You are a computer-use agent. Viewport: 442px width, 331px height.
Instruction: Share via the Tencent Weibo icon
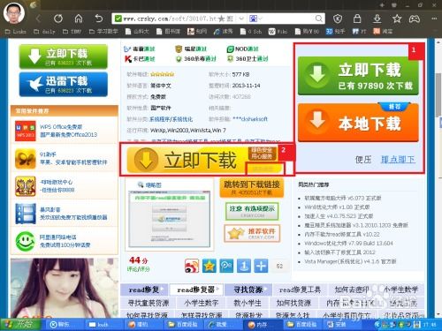(x=226, y=266)
